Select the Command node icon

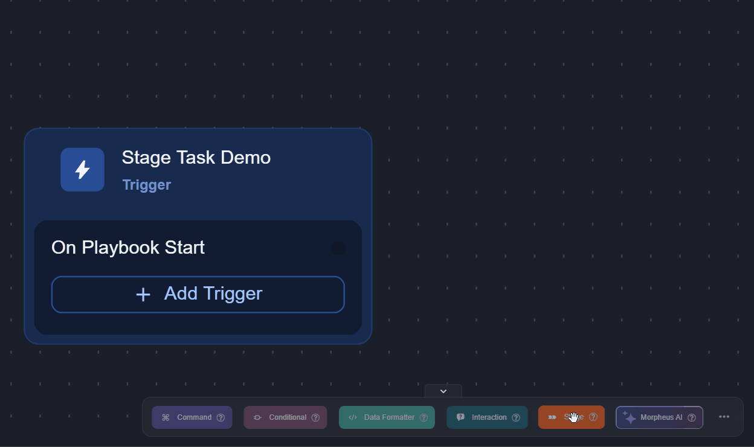(166, 417)
